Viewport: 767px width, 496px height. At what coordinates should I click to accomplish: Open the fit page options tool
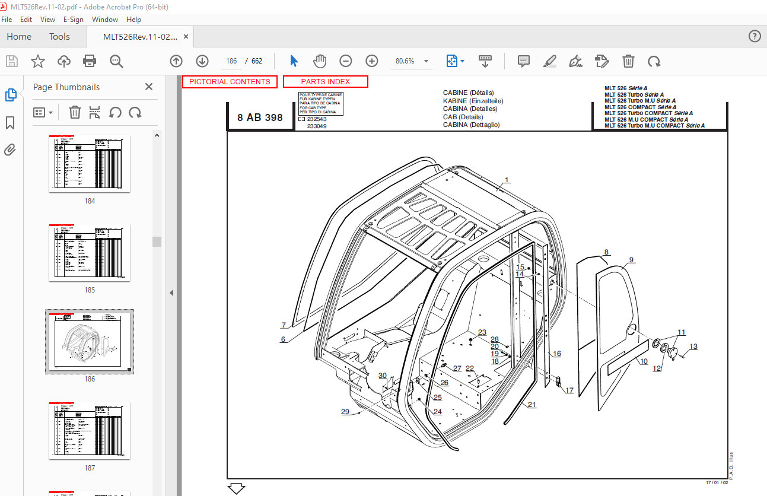451,61
